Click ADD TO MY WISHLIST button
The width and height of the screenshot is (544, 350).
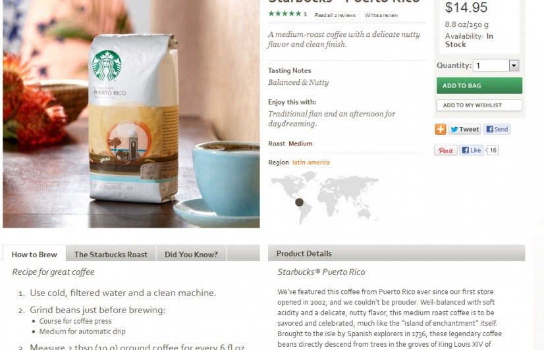click(479, 105)
